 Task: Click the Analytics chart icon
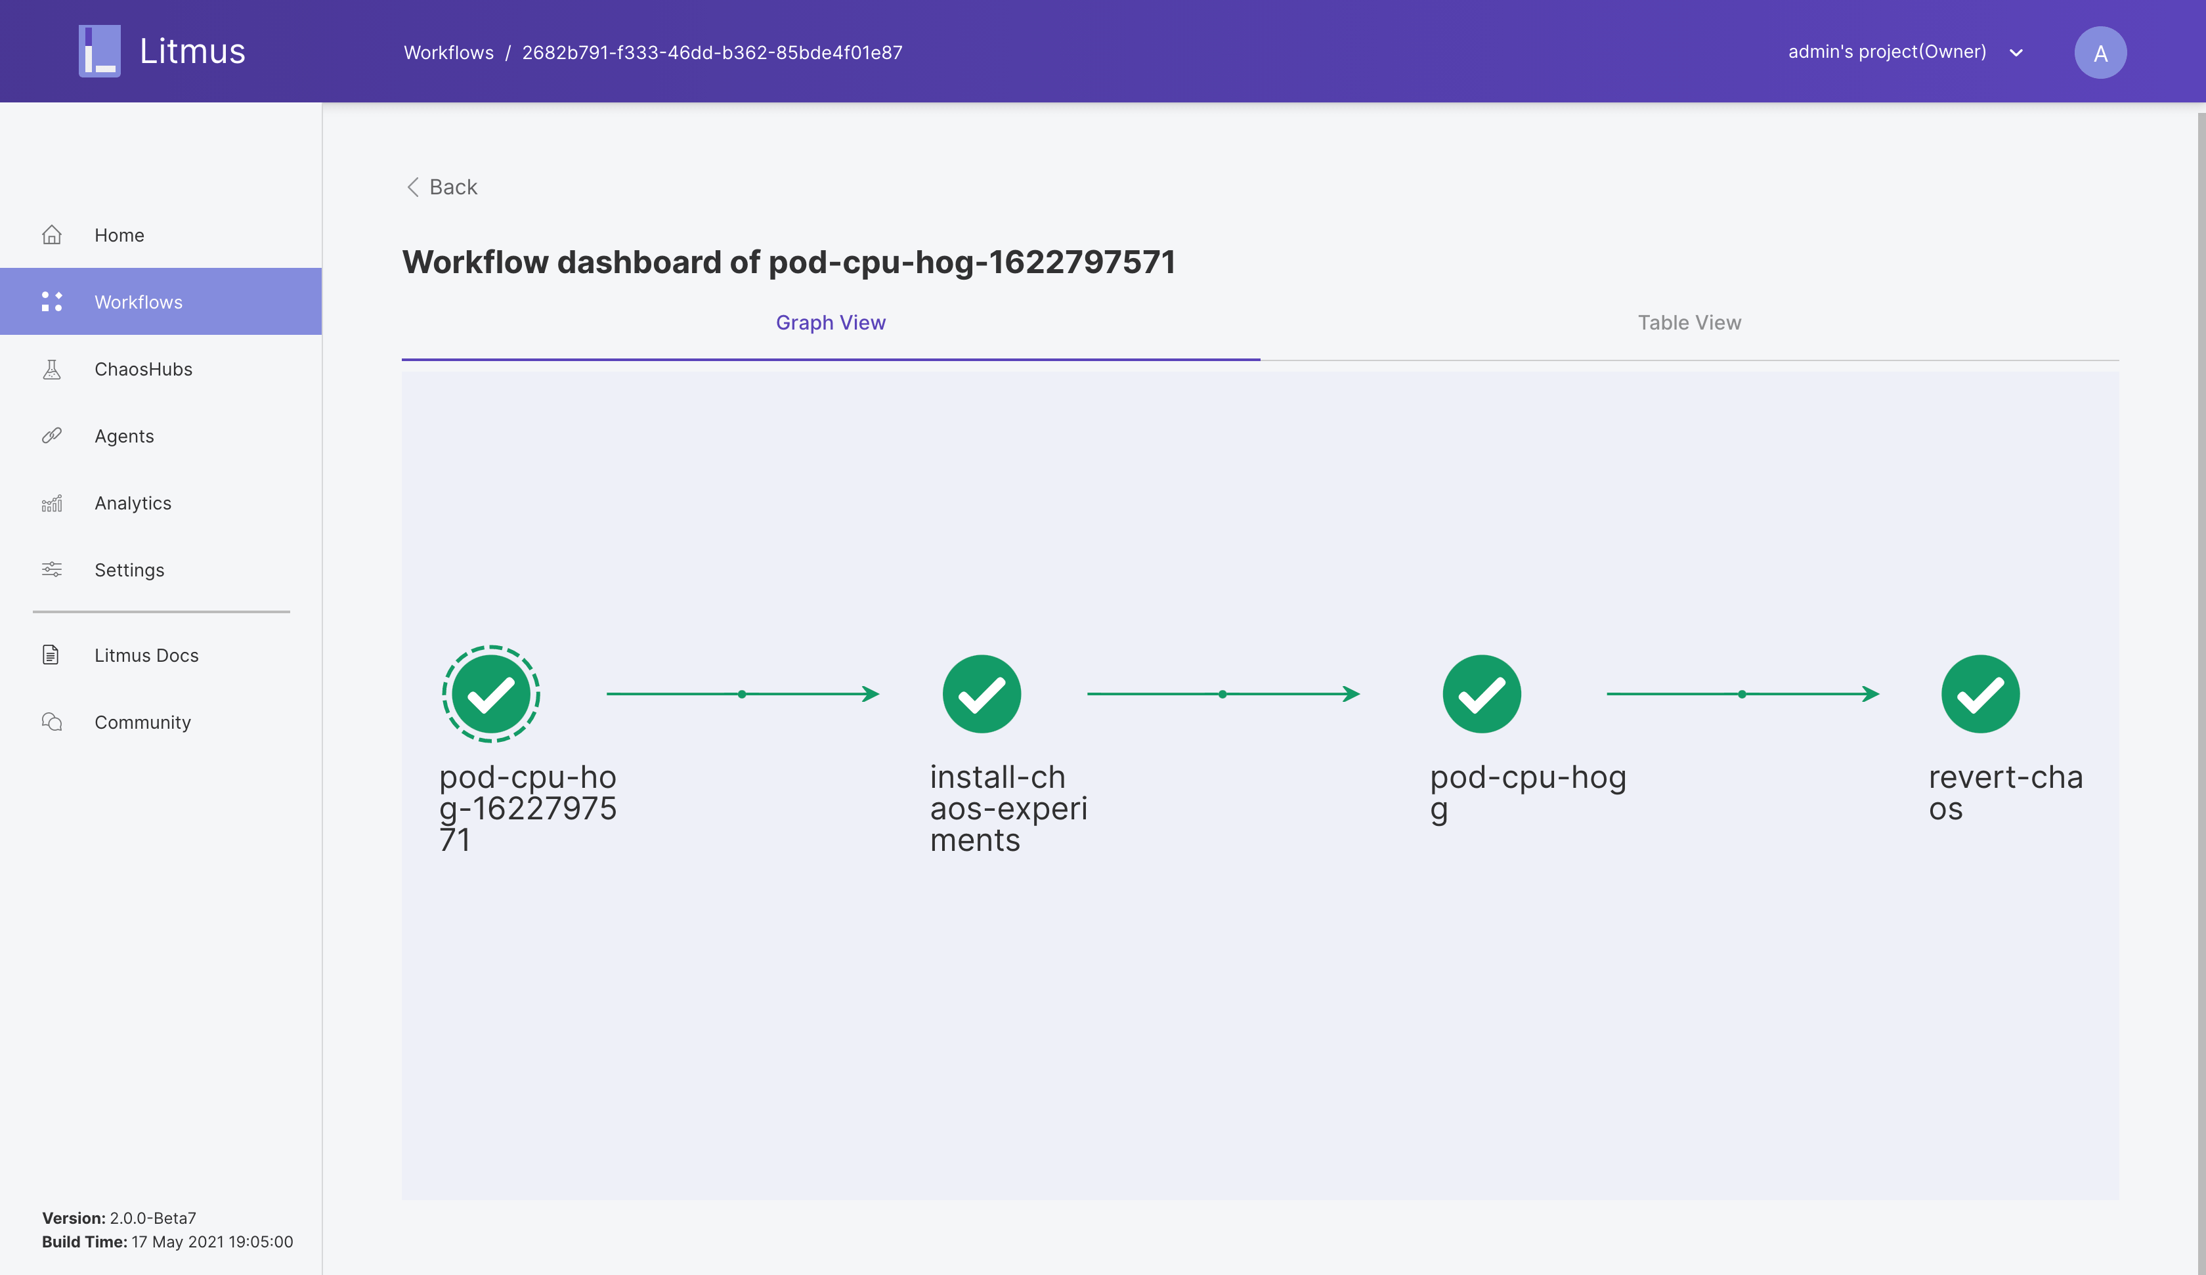pos(52,504)
